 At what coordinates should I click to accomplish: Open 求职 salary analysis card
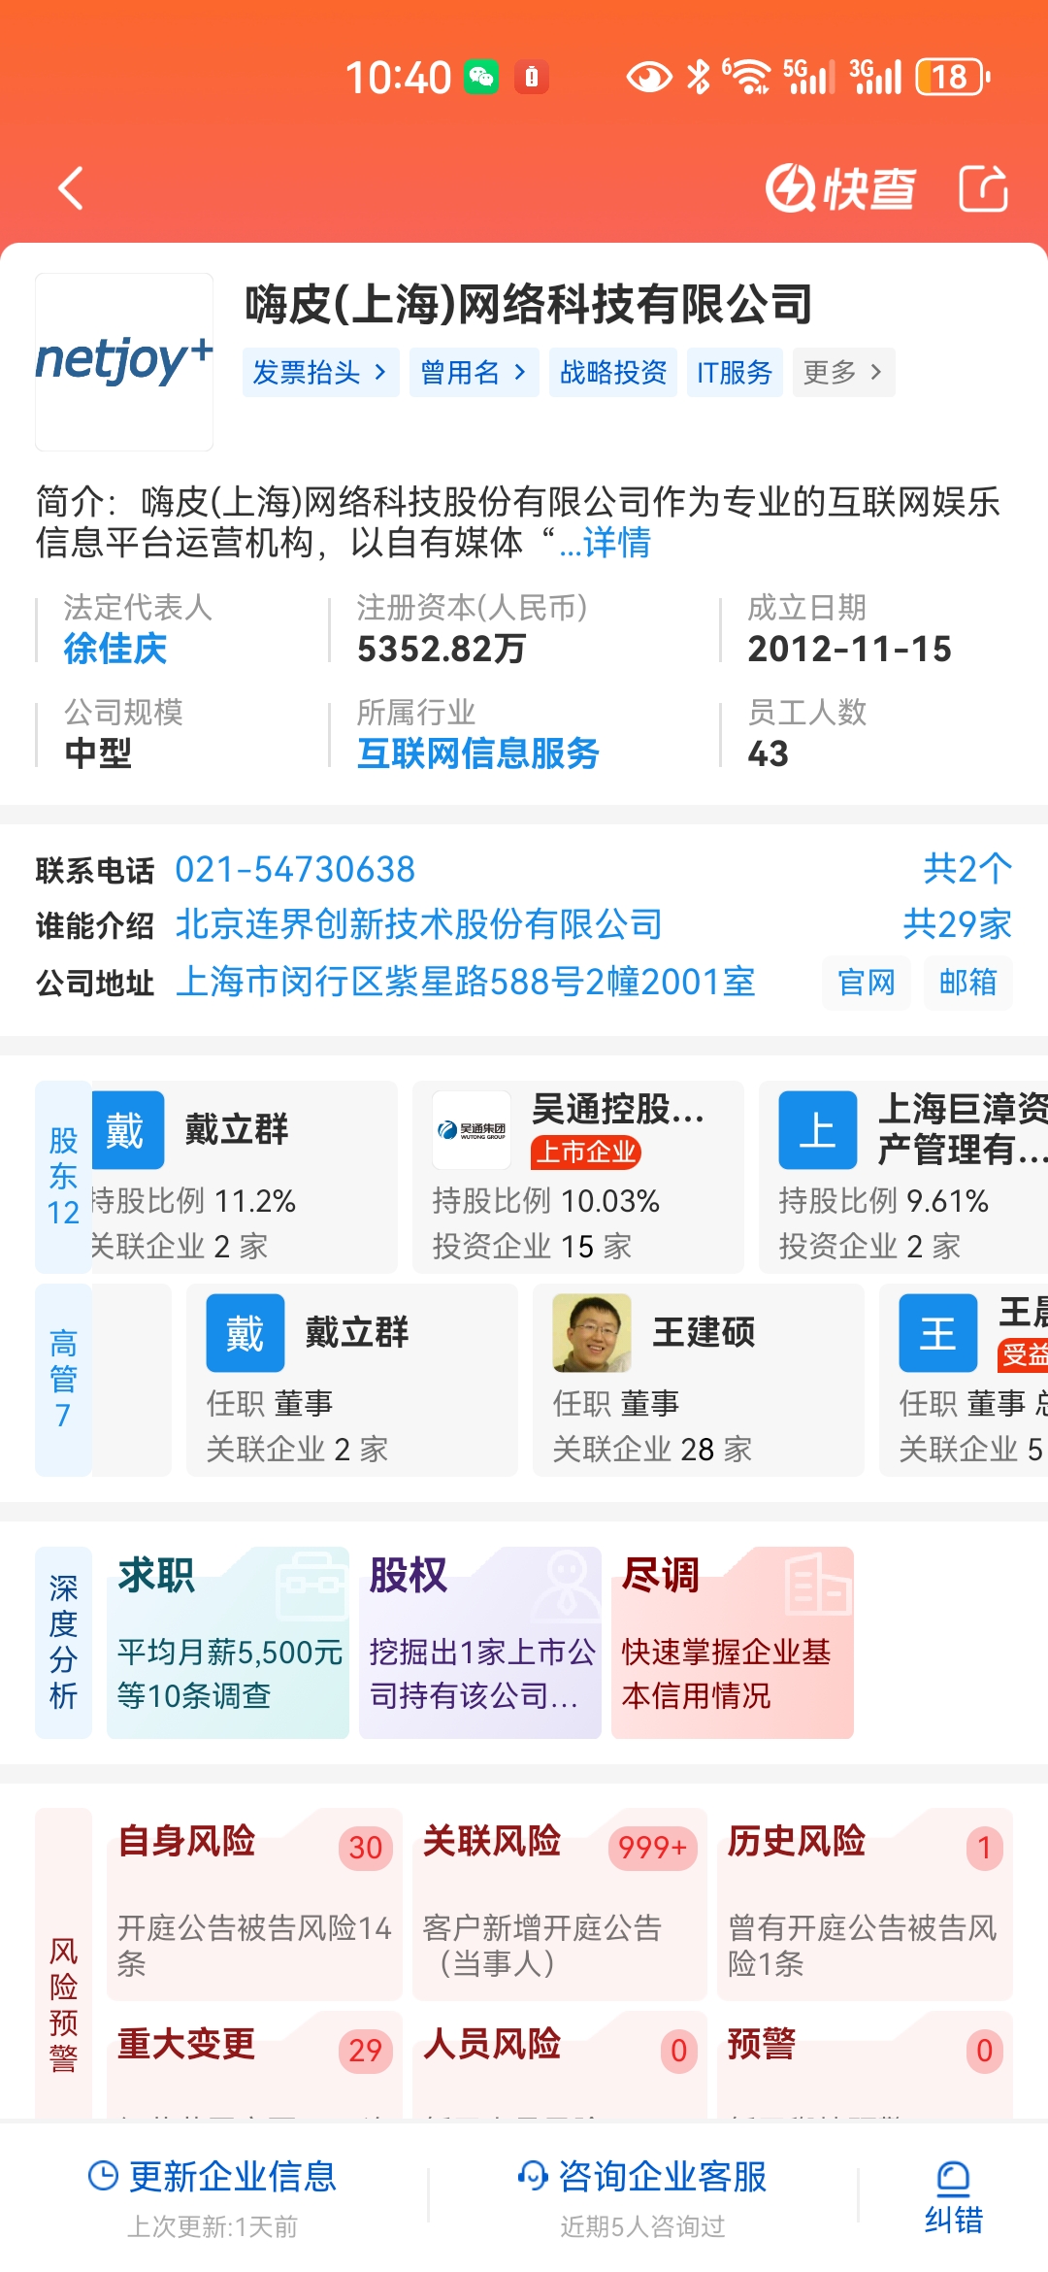click(228, 1643)
